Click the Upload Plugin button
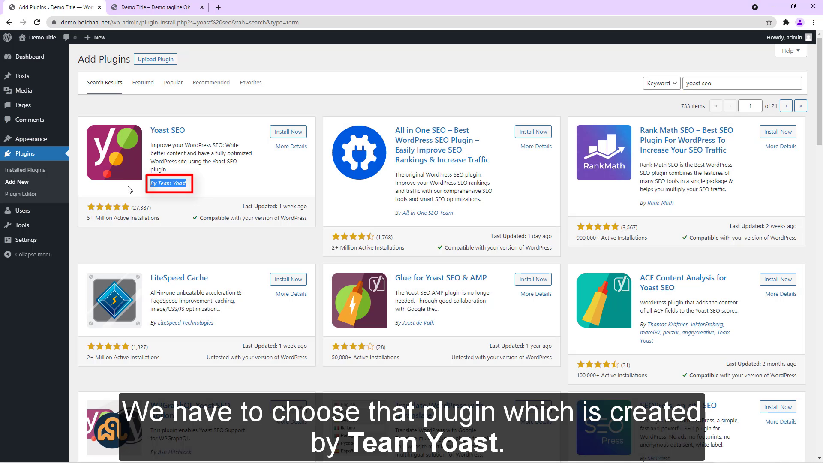 [x=156, y=59]
